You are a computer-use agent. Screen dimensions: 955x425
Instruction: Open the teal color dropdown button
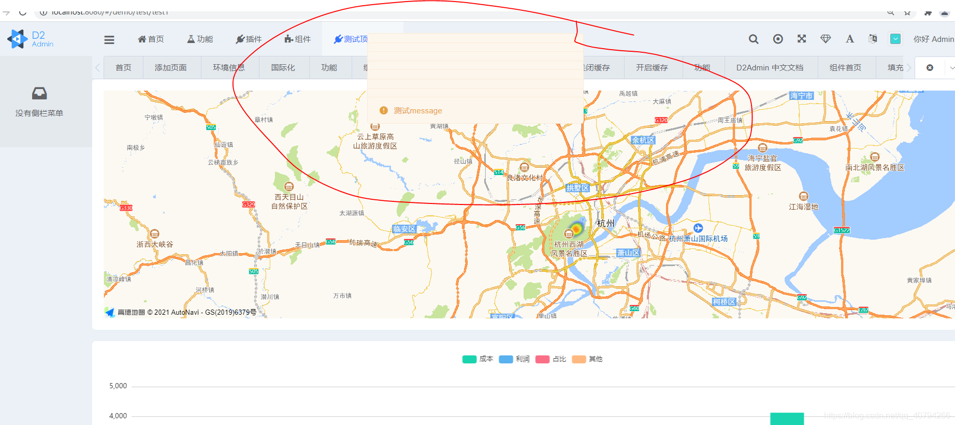[x=895, y=39]
